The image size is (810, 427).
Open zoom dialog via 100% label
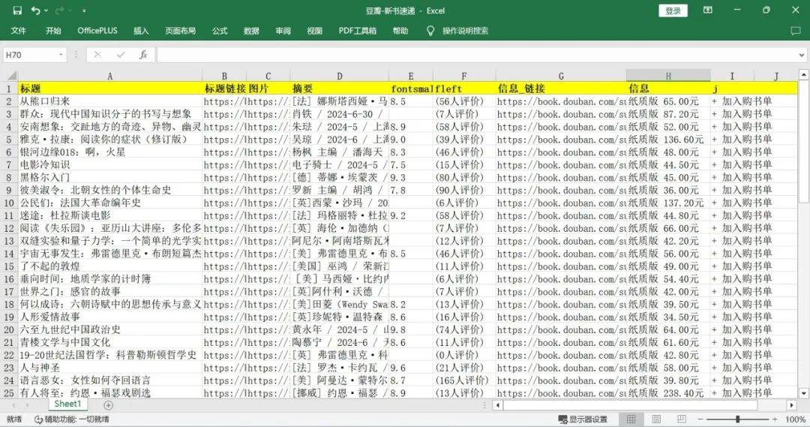(x=795, y=419)
